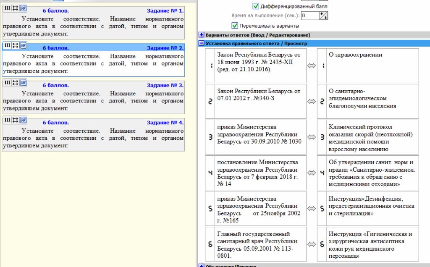The width and height of the screenshot is (430, 267).
Task: Open the Word icon in Задание № 4
Action: (24, 120)
